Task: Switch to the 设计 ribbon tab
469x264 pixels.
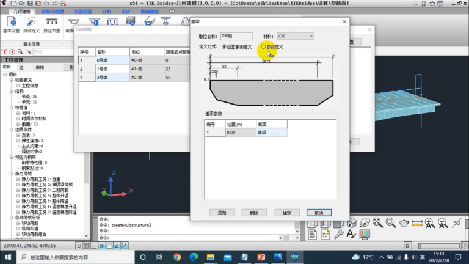Action: pos(126,12)
